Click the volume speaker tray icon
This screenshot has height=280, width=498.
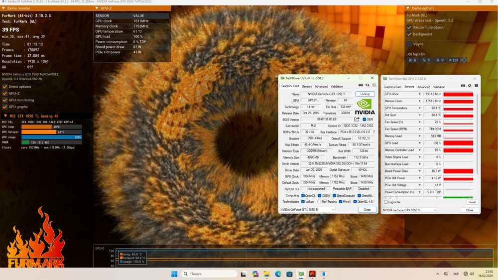(x=472, y=274)
